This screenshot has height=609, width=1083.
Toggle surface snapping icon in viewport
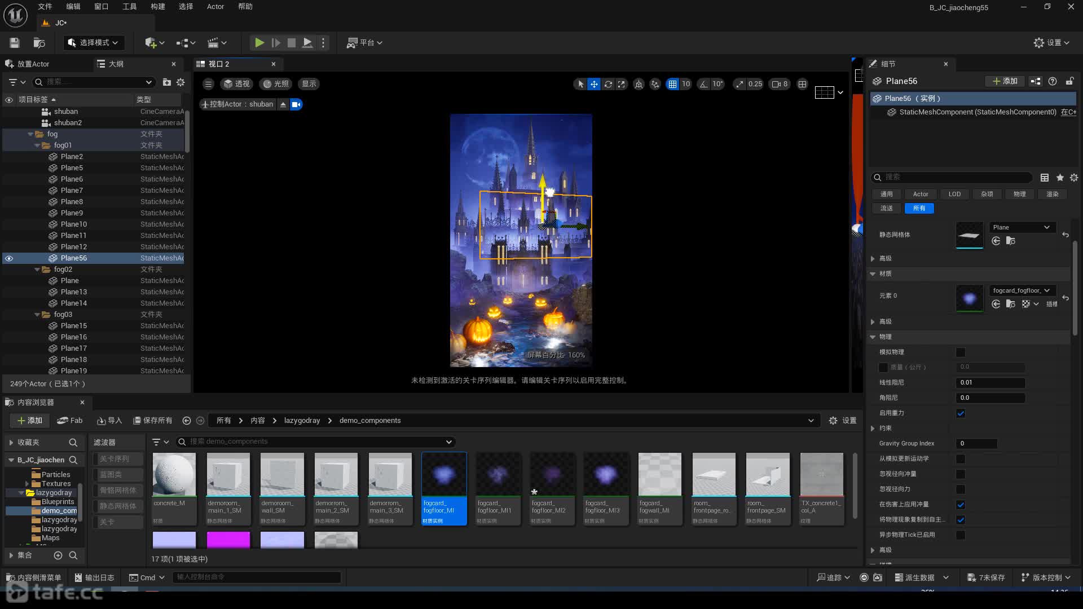point(655,84)
